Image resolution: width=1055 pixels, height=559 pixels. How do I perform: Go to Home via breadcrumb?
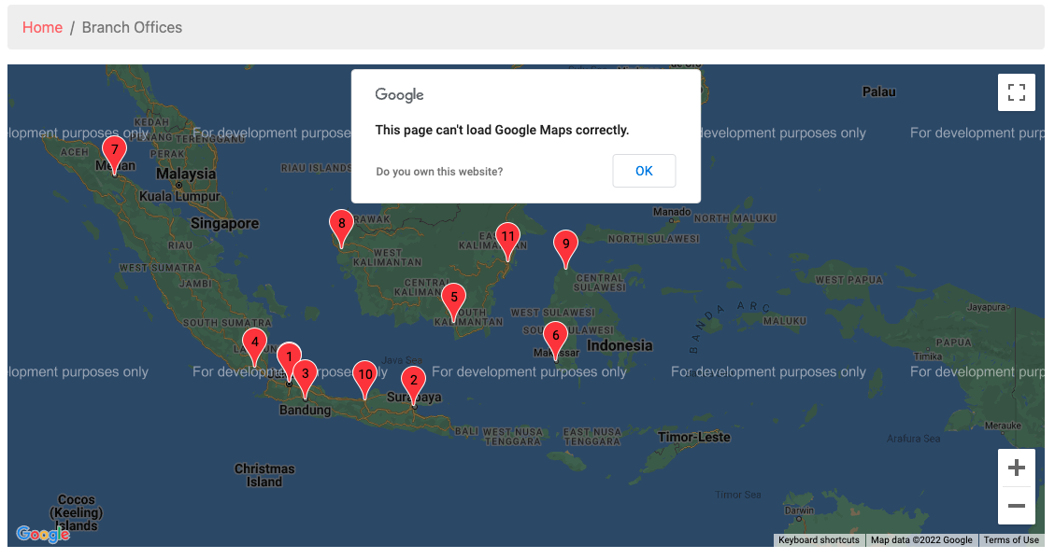click(42, 27)
